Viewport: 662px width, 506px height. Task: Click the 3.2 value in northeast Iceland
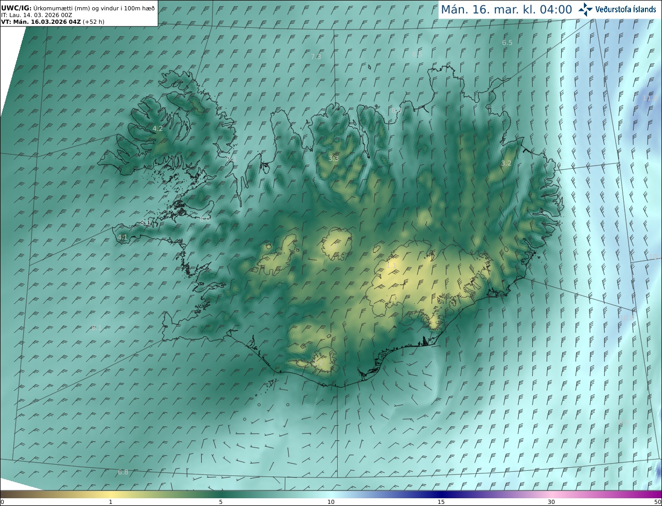[x=506, y=163]
